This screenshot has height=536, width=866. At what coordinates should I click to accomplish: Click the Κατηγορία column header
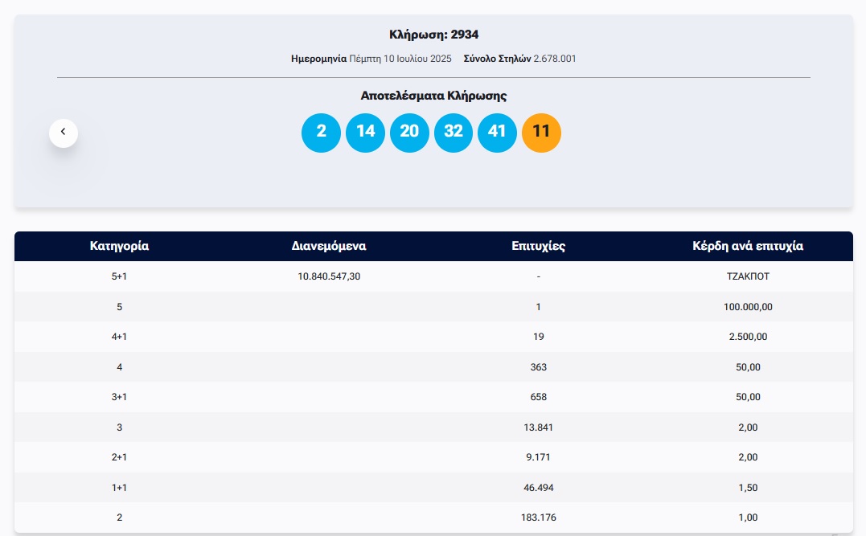coord(119,246)
